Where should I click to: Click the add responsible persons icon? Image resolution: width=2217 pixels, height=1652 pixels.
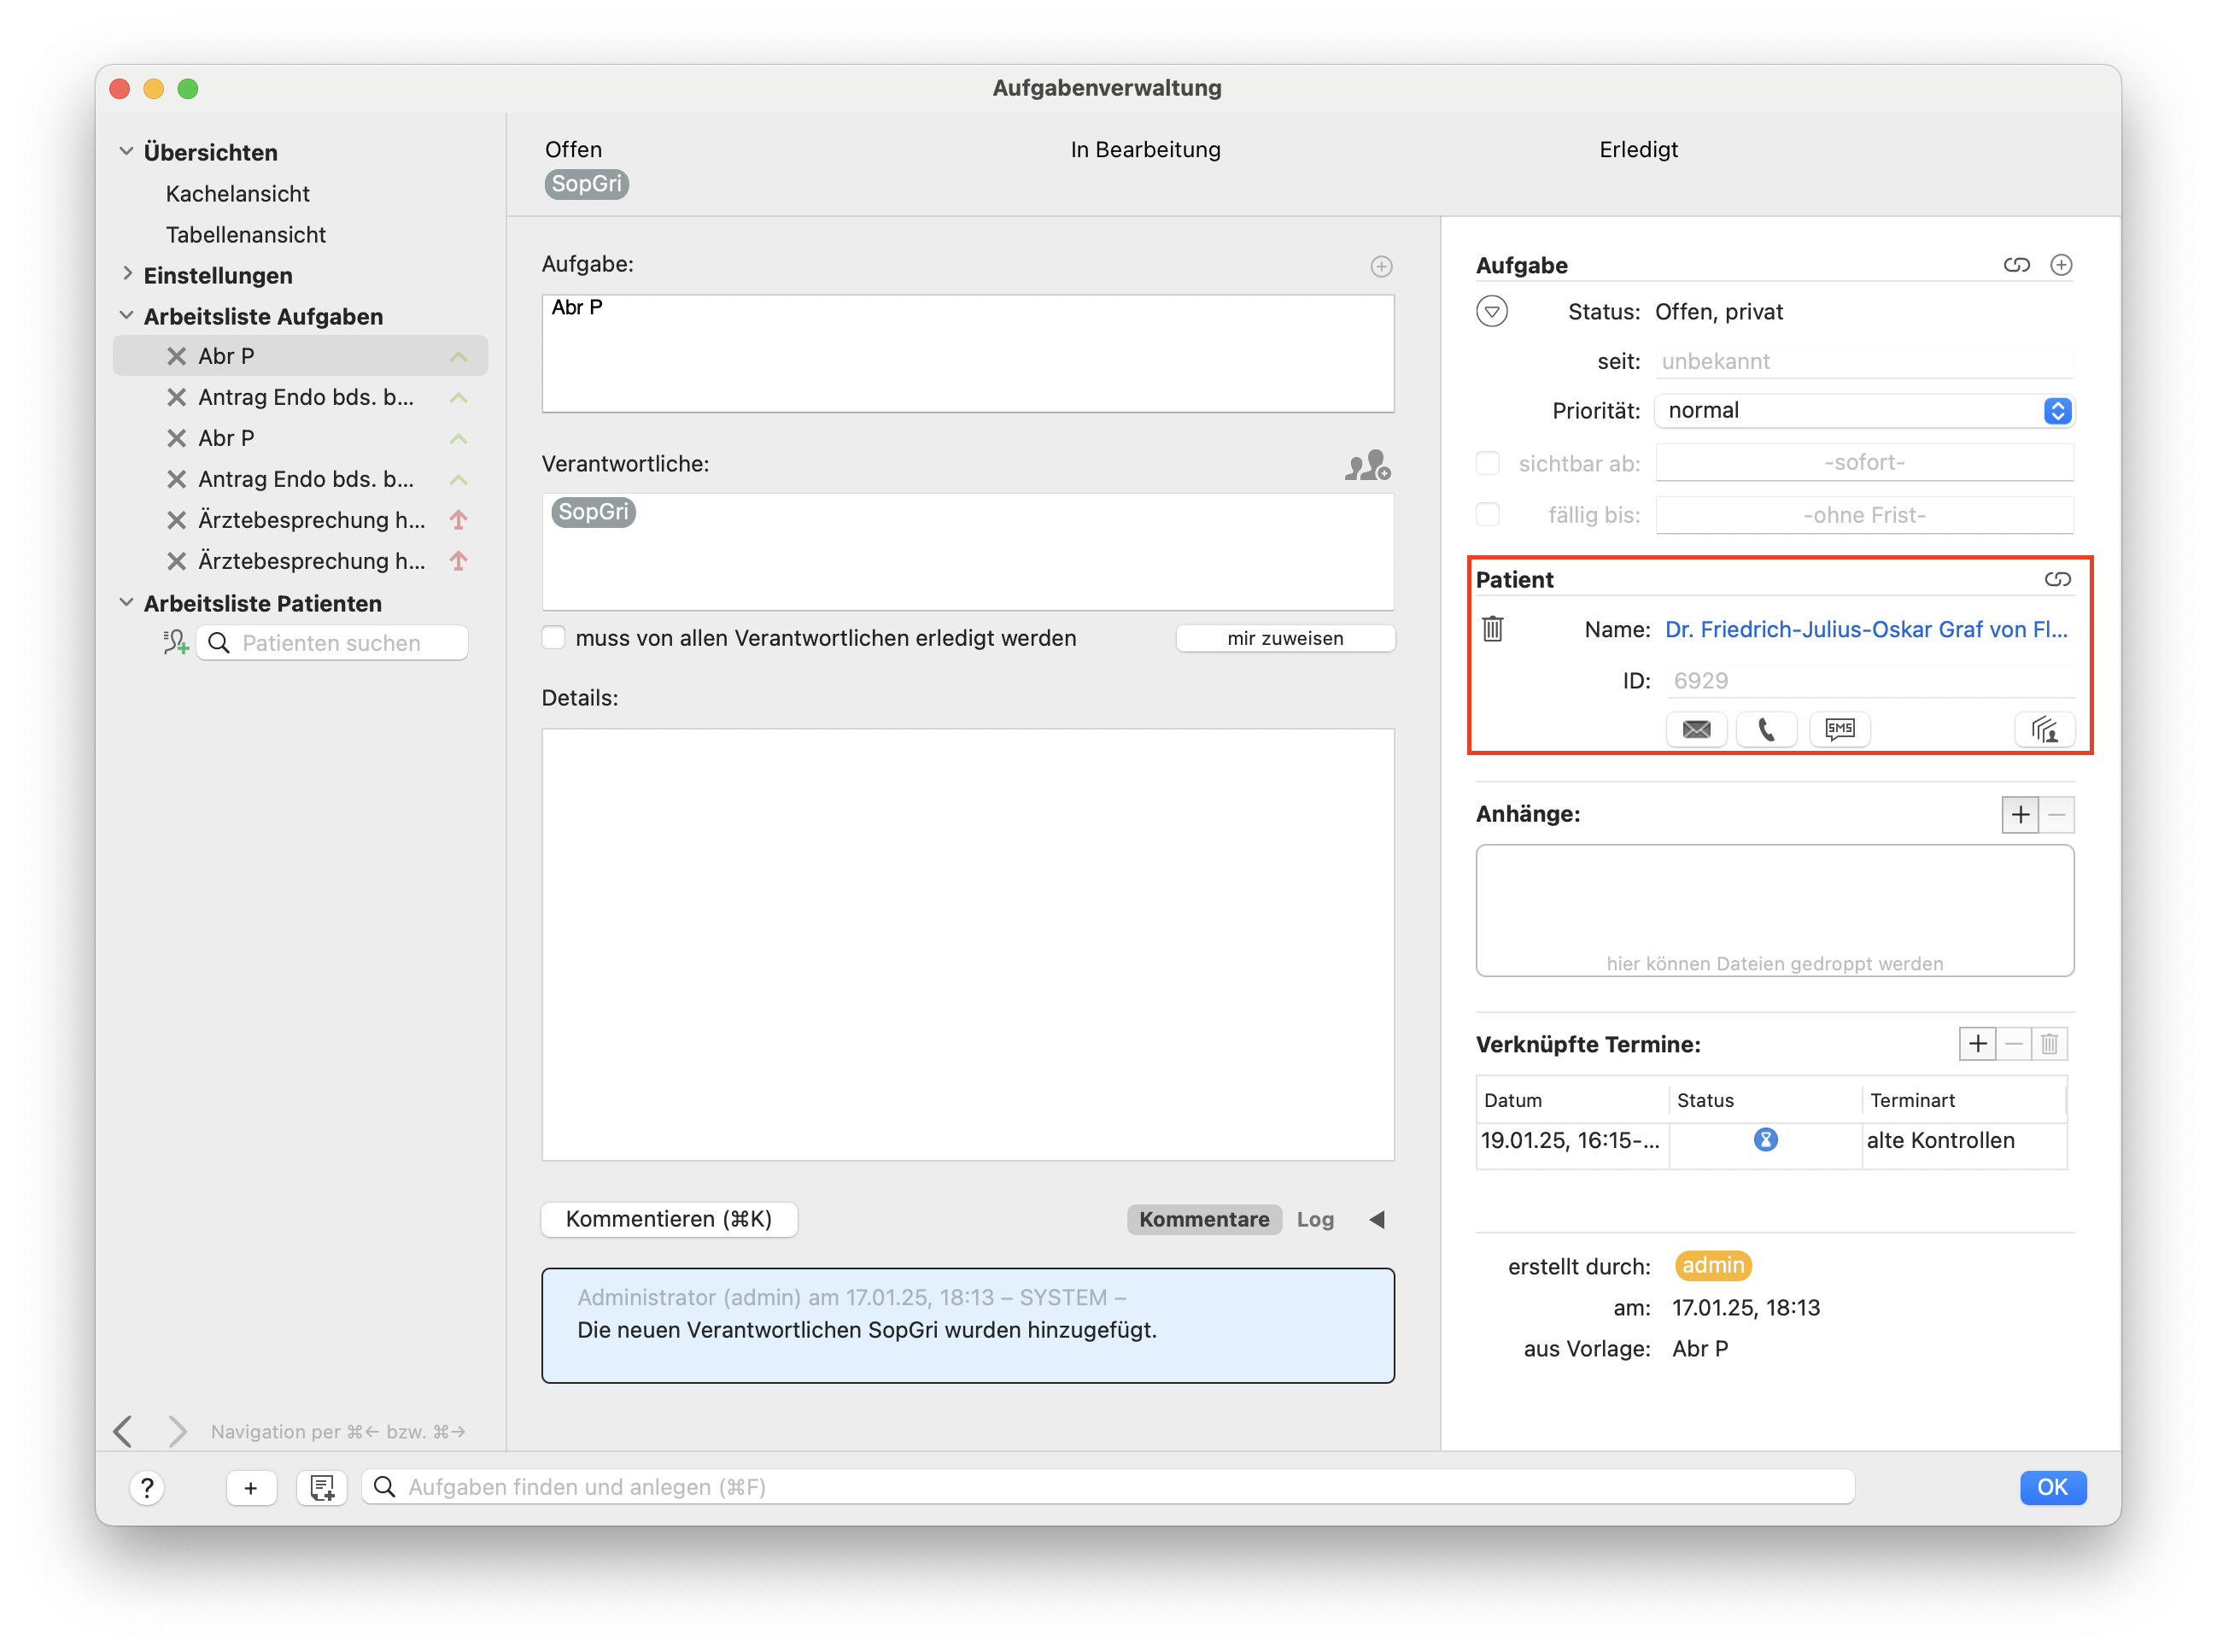[x=1367, y=465]
